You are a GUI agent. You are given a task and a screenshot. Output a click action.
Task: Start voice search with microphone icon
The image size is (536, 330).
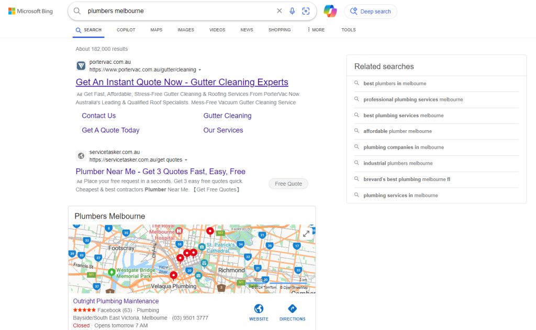coord(292,11)
